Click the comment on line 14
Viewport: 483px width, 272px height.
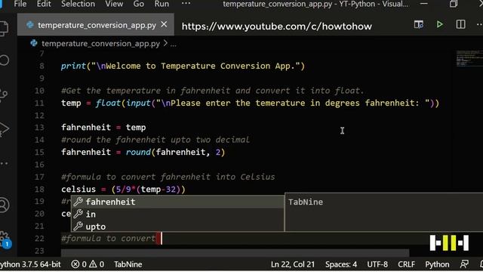coord(155,140)
